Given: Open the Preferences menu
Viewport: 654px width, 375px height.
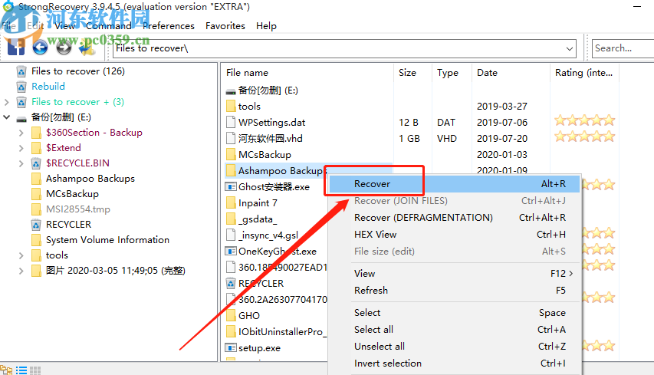Looking at the screenshot, I should (x=169, y=26).
